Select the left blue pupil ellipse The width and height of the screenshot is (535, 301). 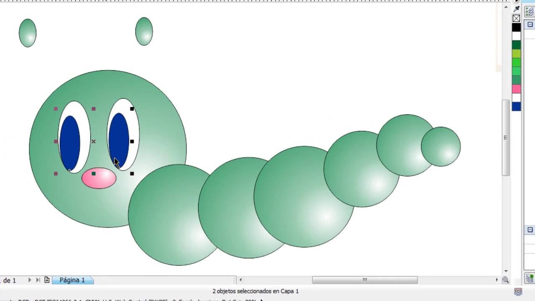click(70, 143)
